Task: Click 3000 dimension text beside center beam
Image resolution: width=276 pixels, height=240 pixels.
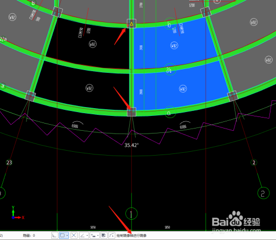Action: tap(141, 47)
